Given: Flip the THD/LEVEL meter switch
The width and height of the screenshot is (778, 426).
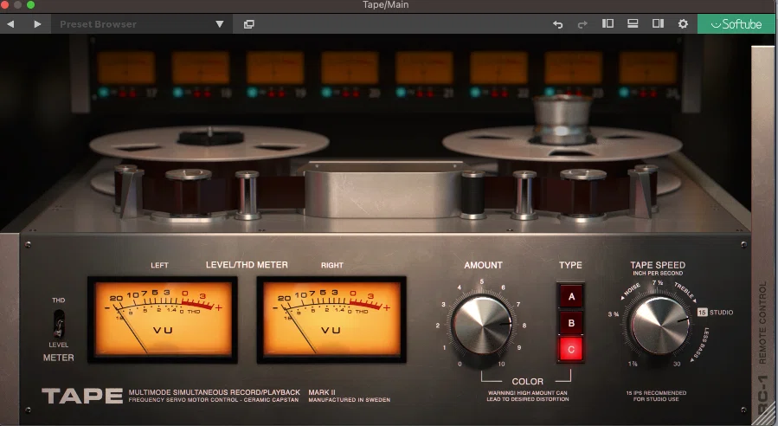Looking at the screenshot, I should tap(59, 323).
